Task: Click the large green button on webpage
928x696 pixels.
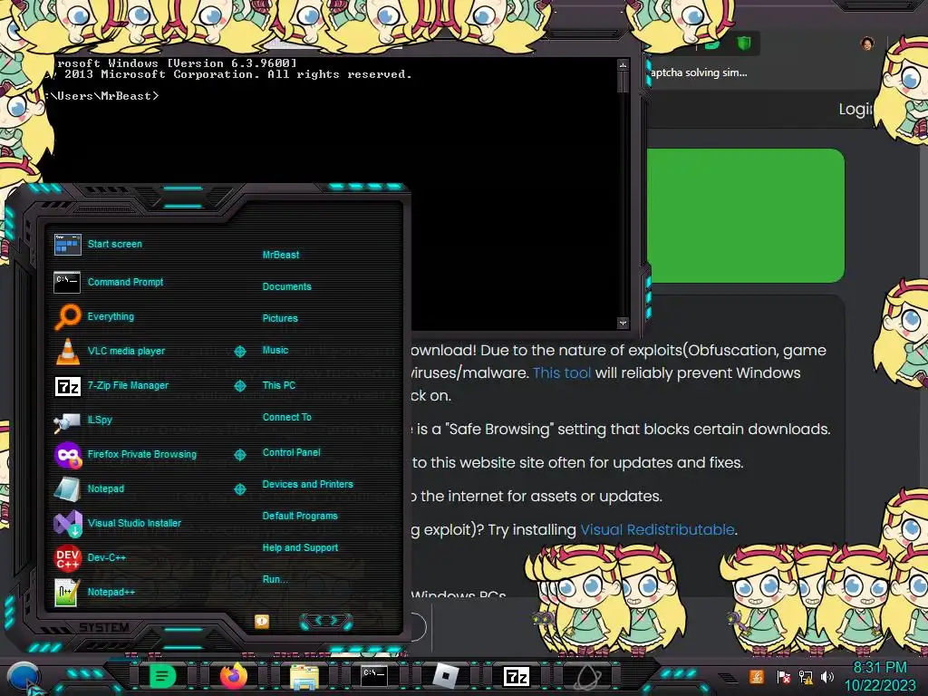Action: (x=746, y=216)
